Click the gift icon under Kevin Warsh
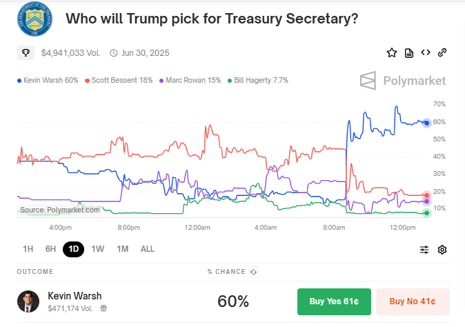465x327 pixels. pos(103,308)
